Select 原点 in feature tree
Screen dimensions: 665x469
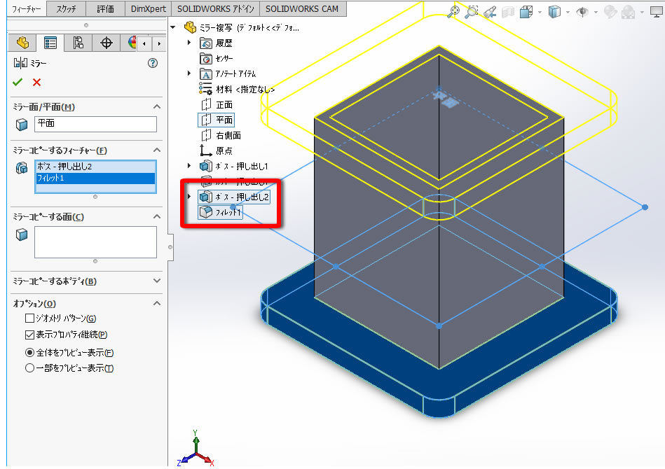217,150
